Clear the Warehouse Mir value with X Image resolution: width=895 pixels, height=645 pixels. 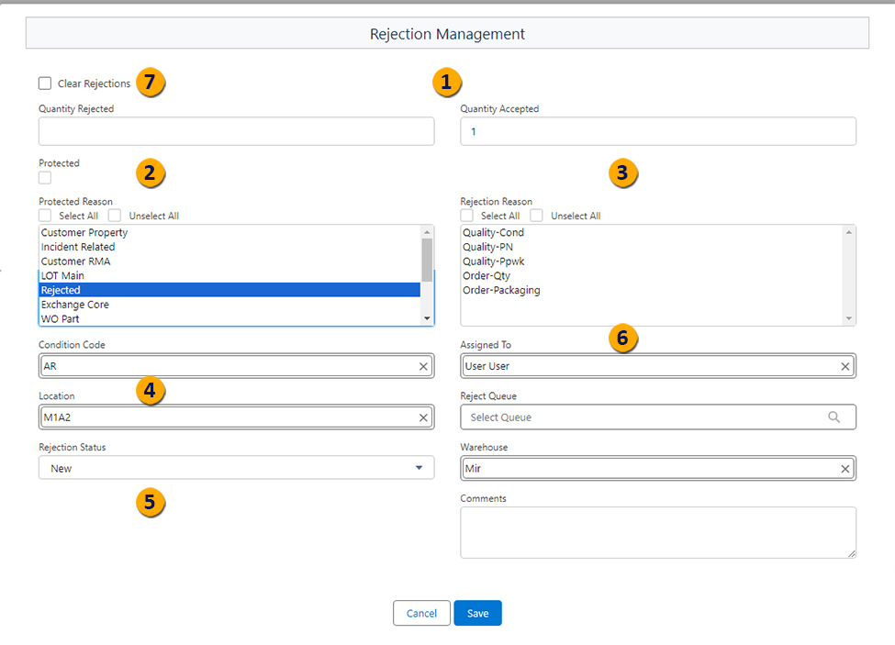pyautogui.click(x=845, y=469)
